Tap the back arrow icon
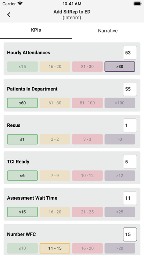This screenshot has width=144, height=255. [x=9, y=15]
